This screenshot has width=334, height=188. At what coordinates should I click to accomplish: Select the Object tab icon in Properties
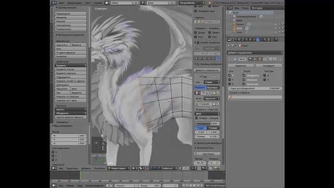click(x=250, y=40)
